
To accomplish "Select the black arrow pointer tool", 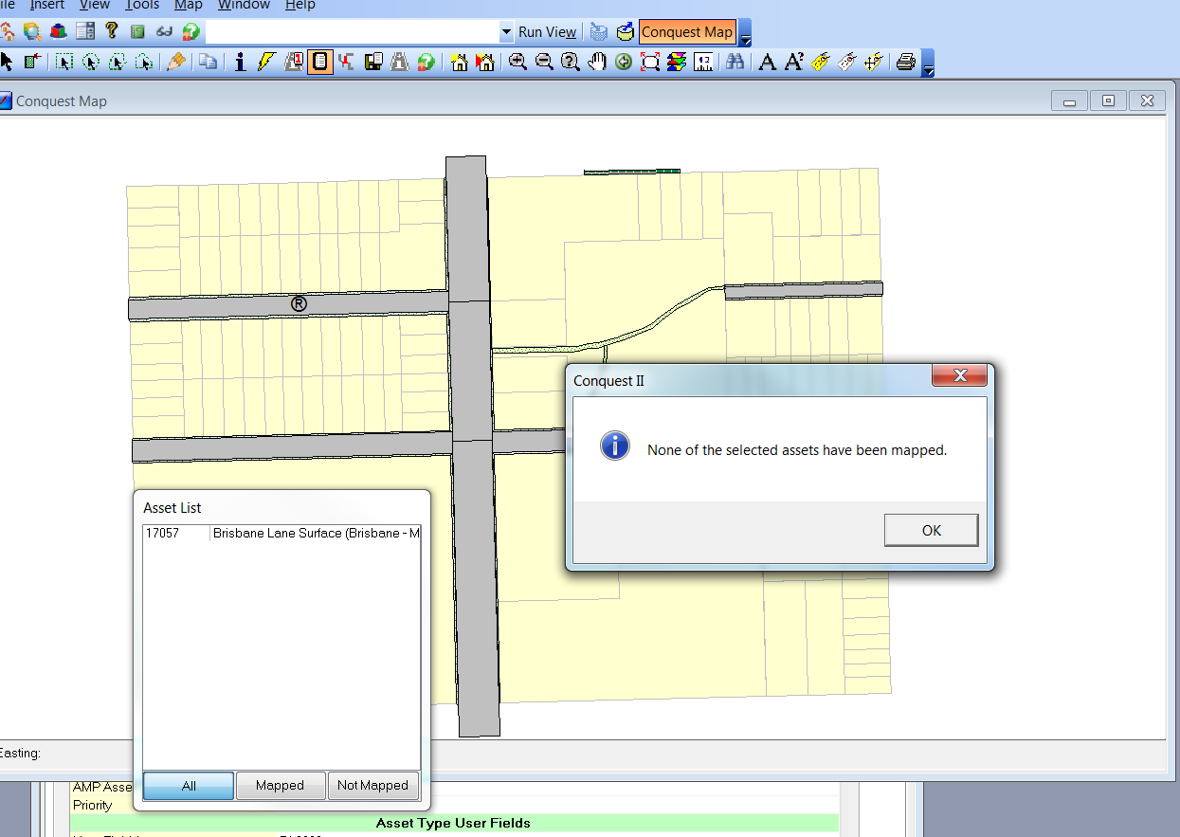I will (x=7, y=63).
